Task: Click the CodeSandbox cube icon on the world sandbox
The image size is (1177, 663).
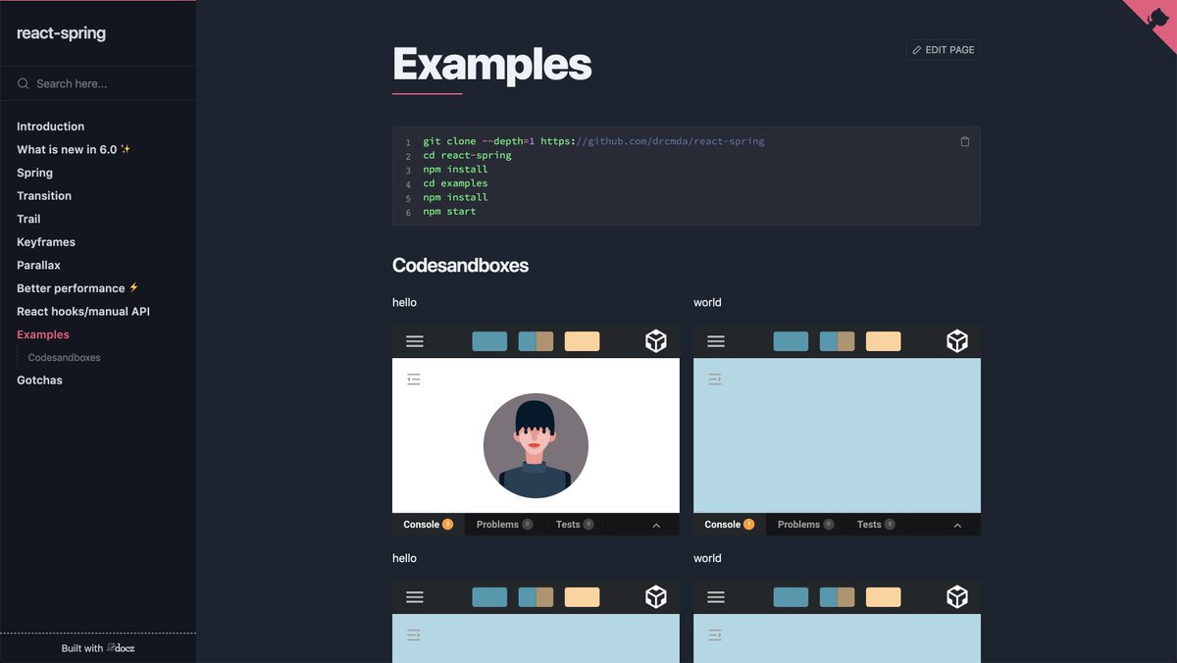Action: point(956,340)
